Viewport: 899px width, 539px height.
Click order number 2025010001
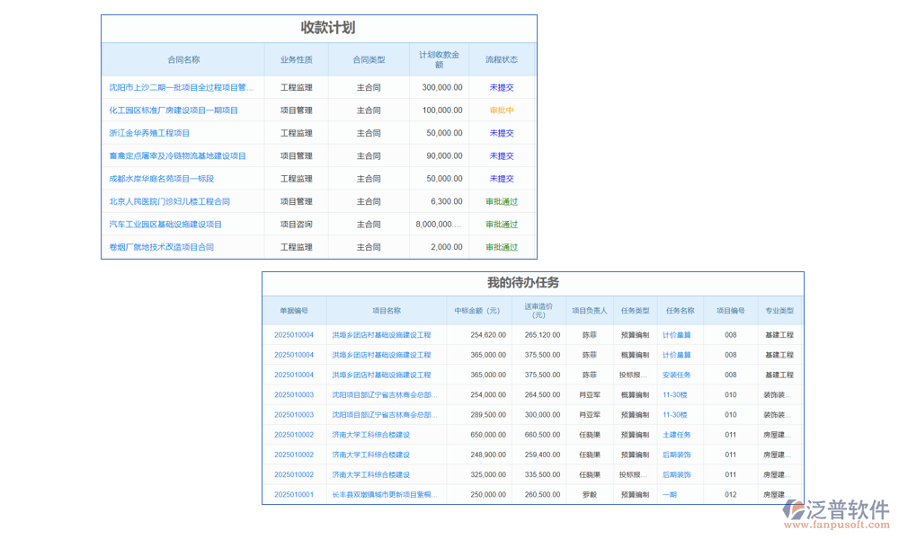coord(296,494)
